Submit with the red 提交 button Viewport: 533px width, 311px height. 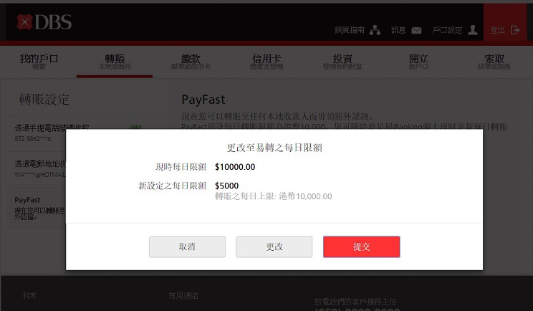pos(361,247)
